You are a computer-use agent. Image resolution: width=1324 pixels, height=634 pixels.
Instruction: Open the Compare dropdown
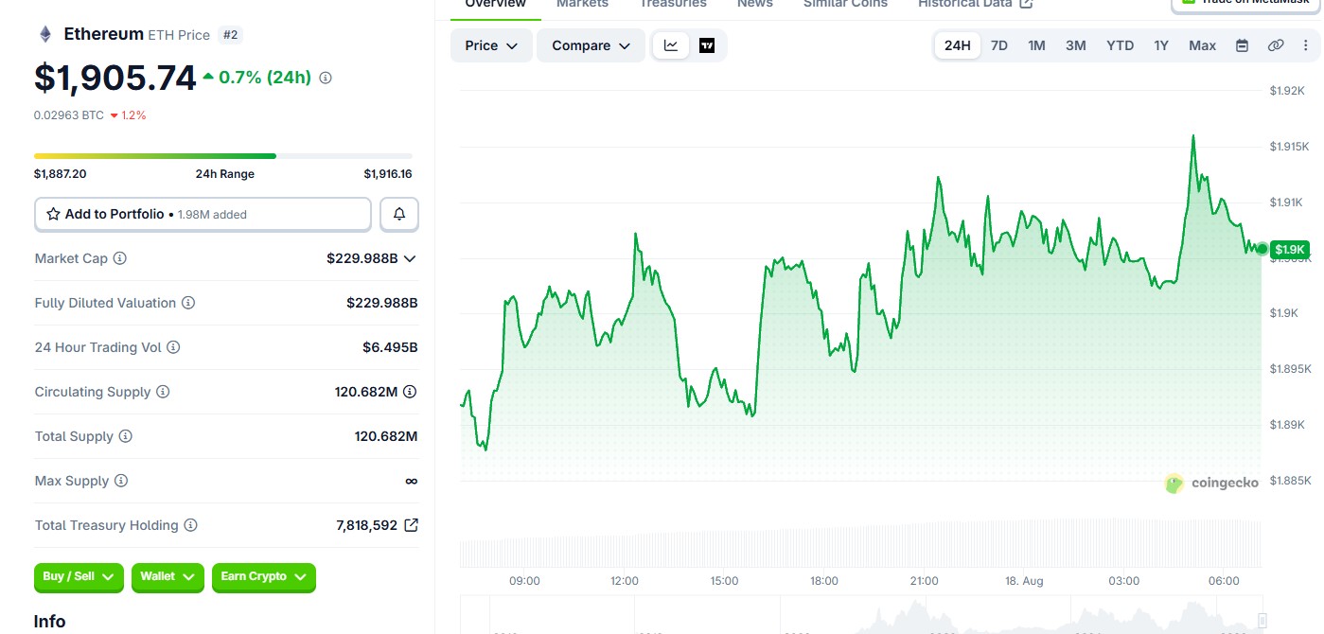point(591,45)
